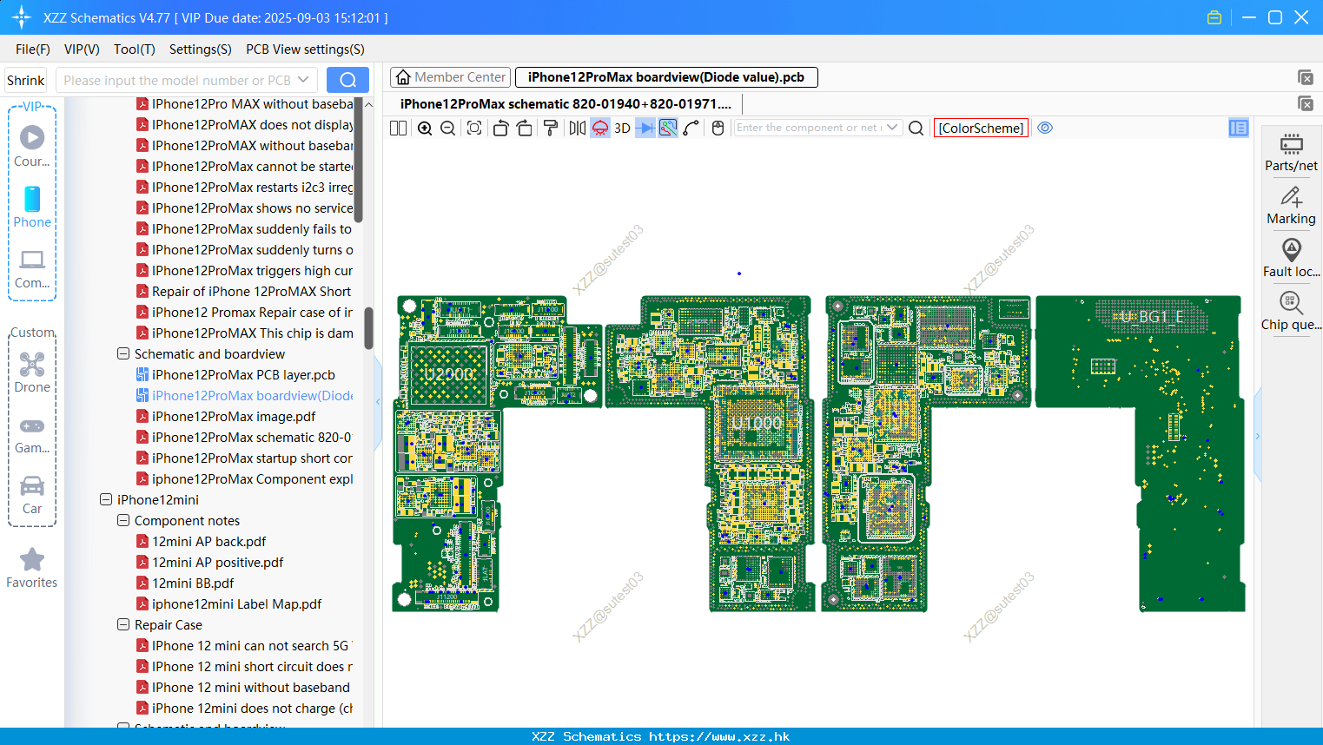1323x745 pixels.
Task: Select the Computer category
Action: pos(32,268)
